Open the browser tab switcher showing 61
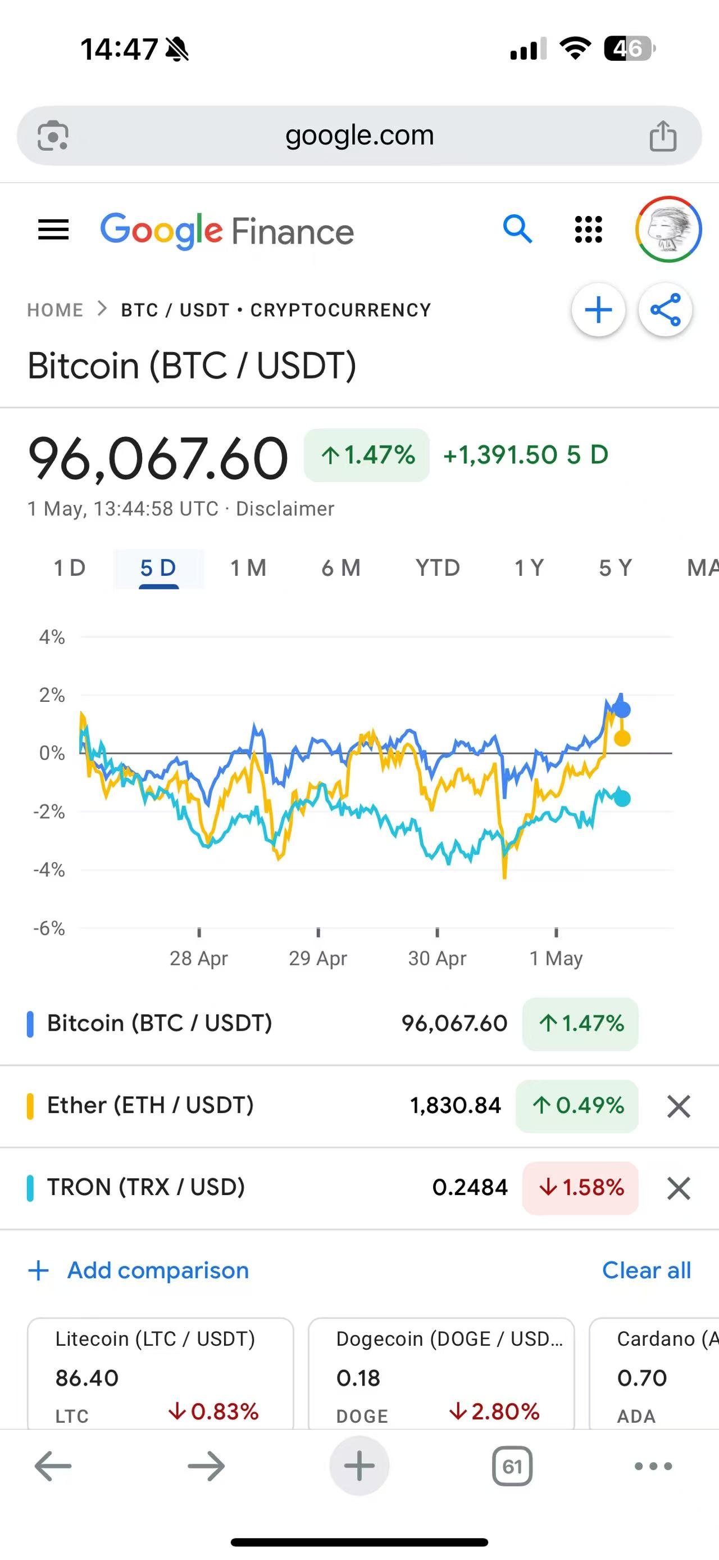 [x=512, y=1466]
